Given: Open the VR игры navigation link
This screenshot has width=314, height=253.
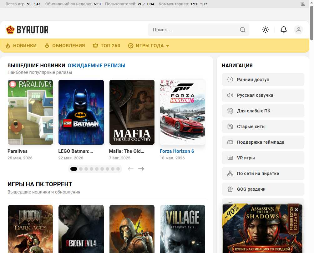Looking at the screenshot, I should click(x=263, y=158).
